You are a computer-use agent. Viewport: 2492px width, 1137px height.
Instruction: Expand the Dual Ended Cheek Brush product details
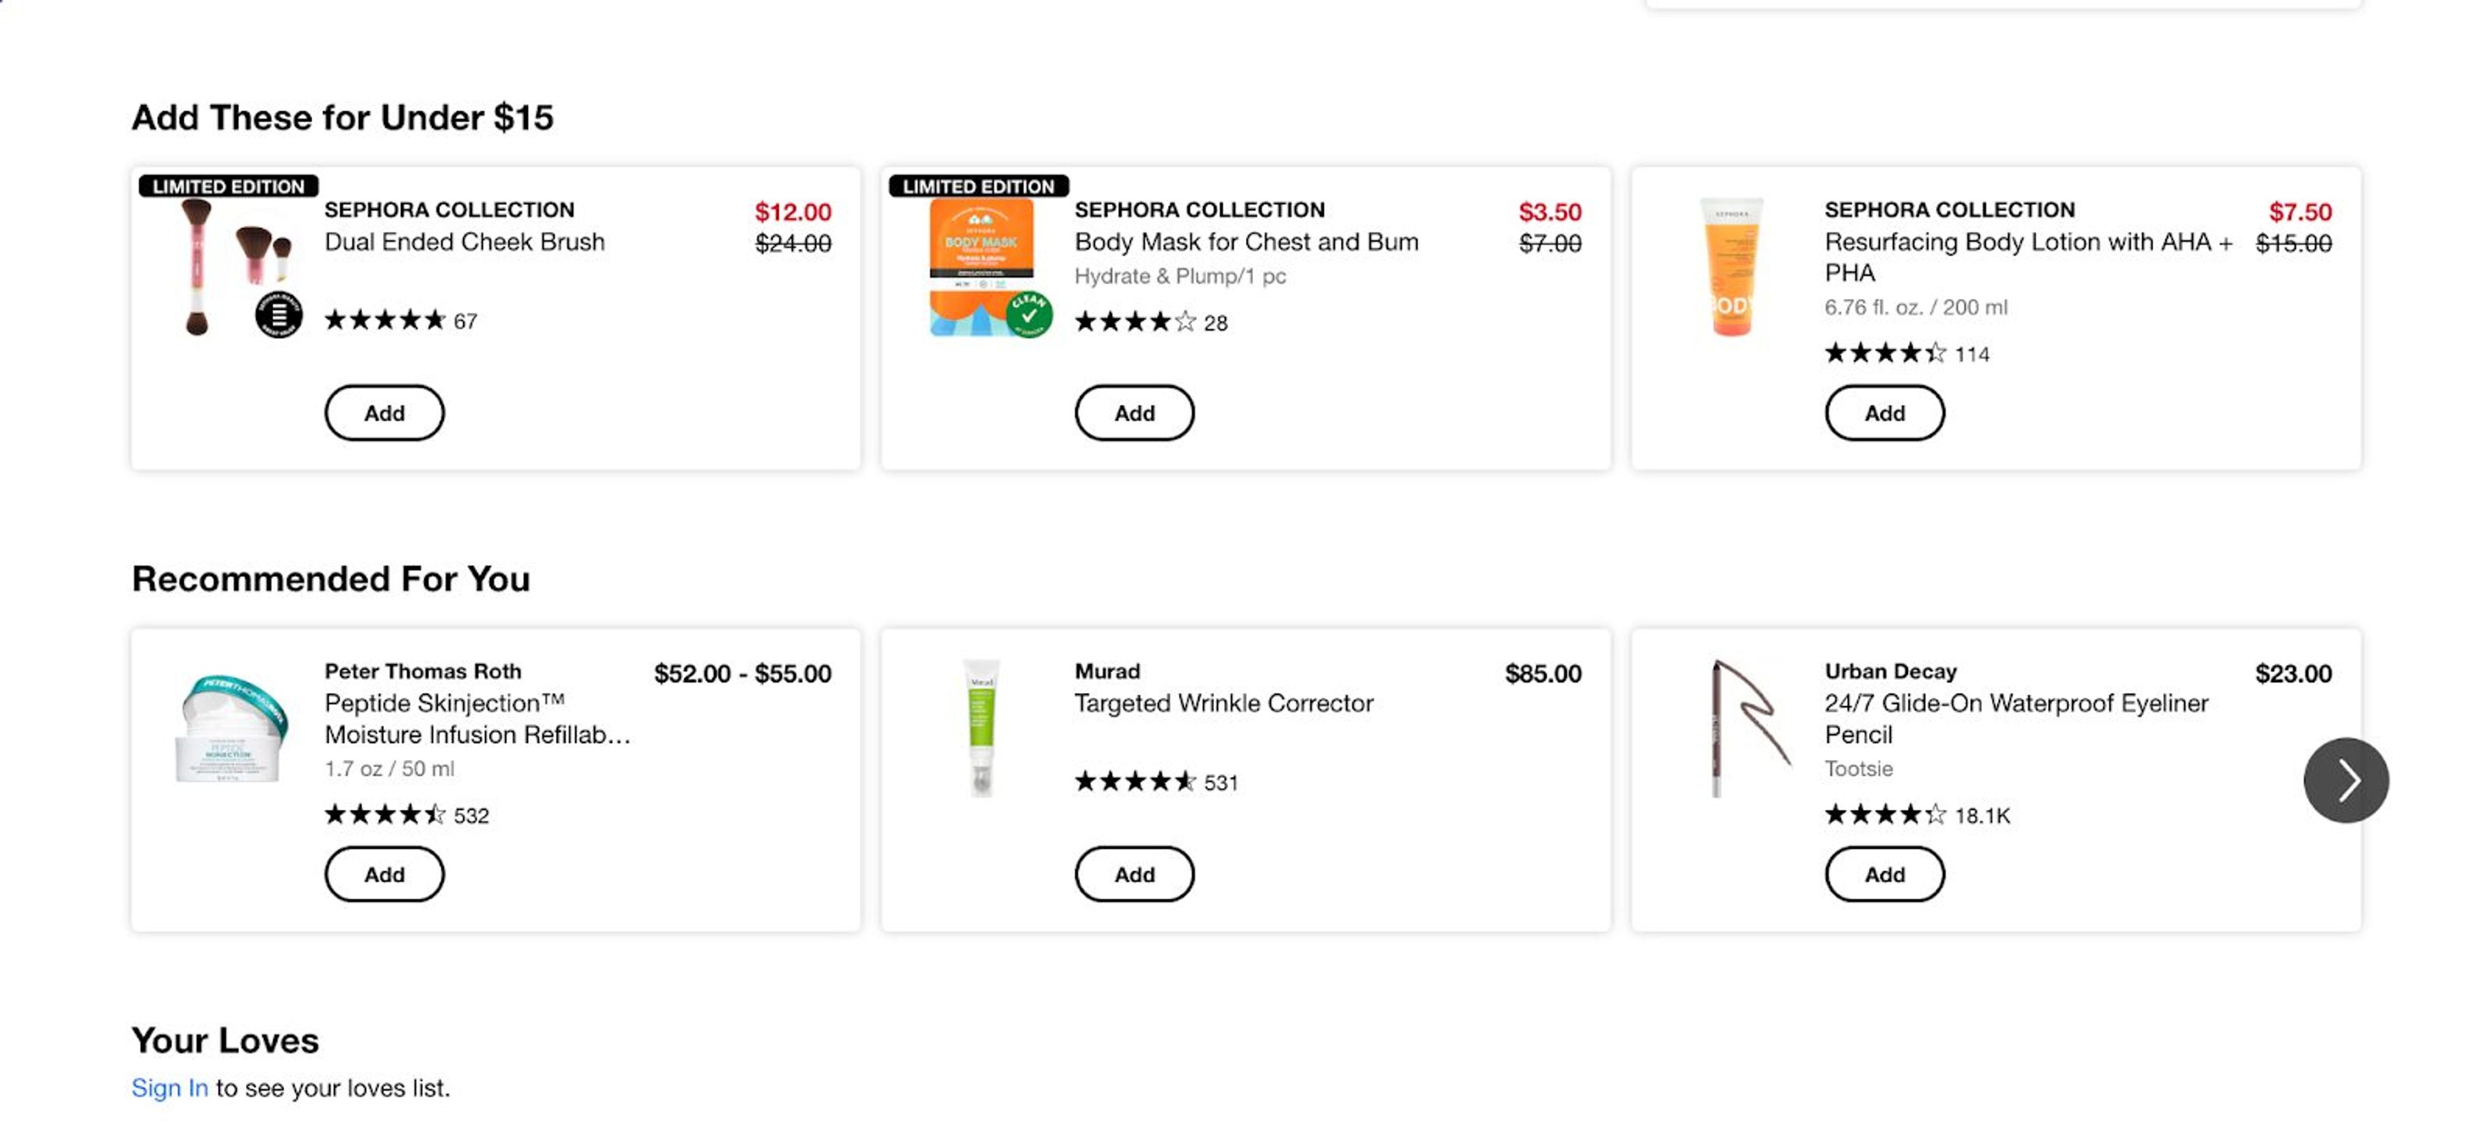pyautogui.click(x=465, y=242)
